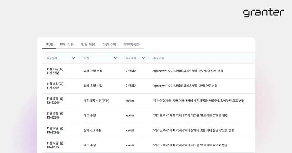Viewport: 292px width, 153px height.
Task: Select the row changing 과세유형 to '판단필요'
Action: tap(149, 71)
